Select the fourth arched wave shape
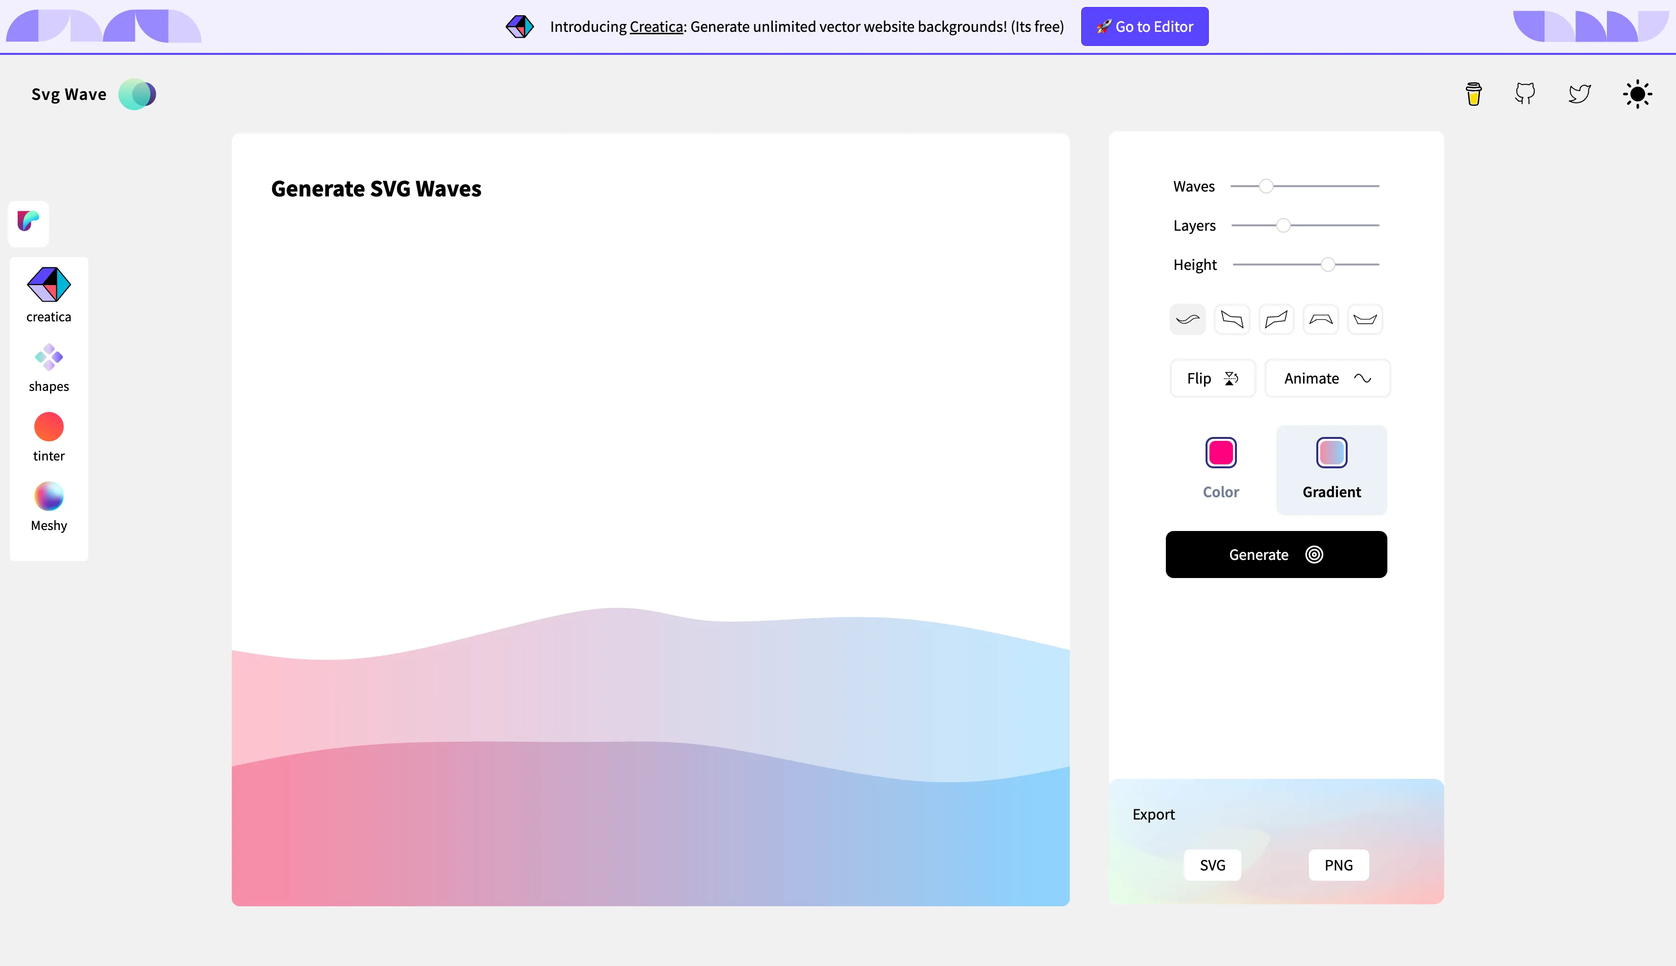The width and height of the screenshot is (1676, 966). (1321, 320)
